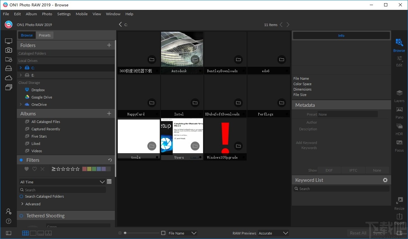Open the metadata Preset None dropdown

[x=348, y=114]
